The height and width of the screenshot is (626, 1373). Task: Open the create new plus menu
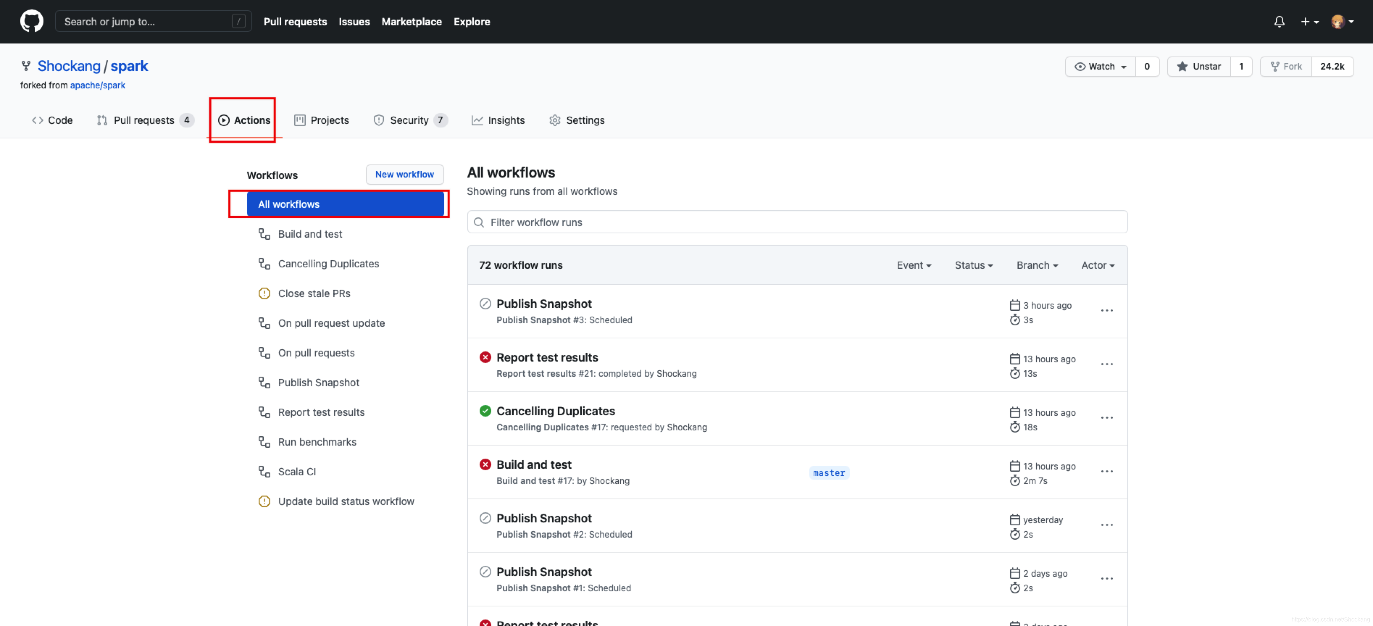tap(1310, 21)
